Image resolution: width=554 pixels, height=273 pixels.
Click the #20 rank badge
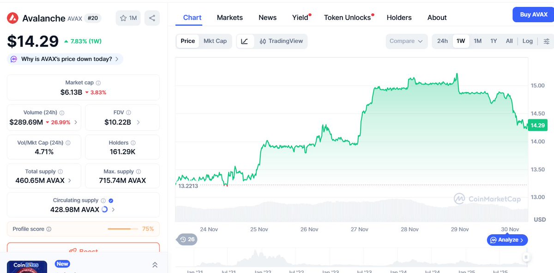(x=94, y=18)
